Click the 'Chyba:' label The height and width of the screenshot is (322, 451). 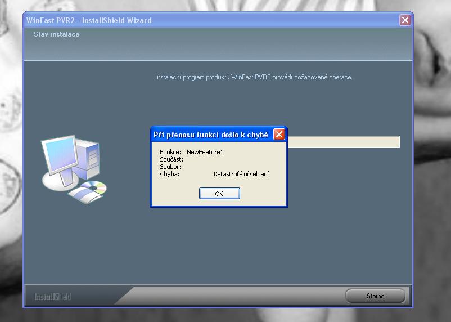(x=169, y=174)
